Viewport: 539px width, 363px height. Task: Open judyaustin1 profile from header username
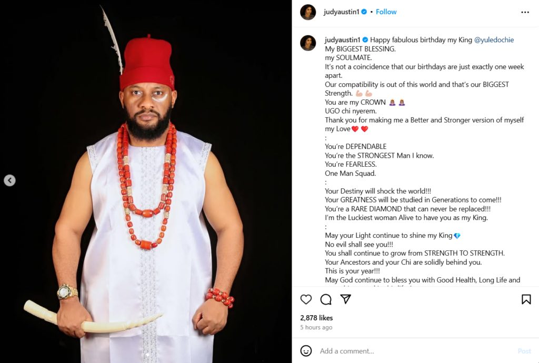coord(342,12)
